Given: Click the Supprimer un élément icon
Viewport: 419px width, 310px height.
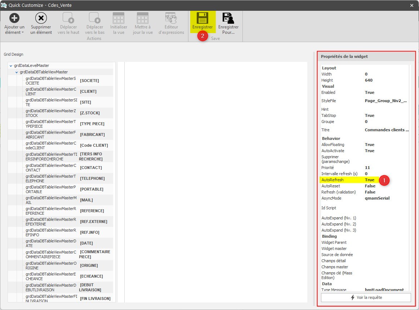Looking at the screenshot, I should [41, 18].
